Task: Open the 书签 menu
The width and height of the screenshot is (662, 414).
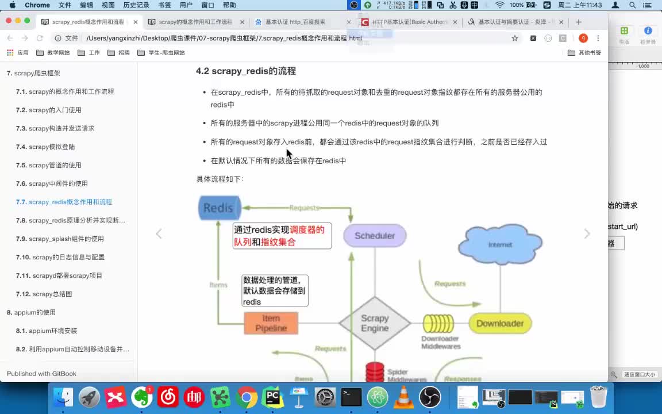Action: pos(165,5)
